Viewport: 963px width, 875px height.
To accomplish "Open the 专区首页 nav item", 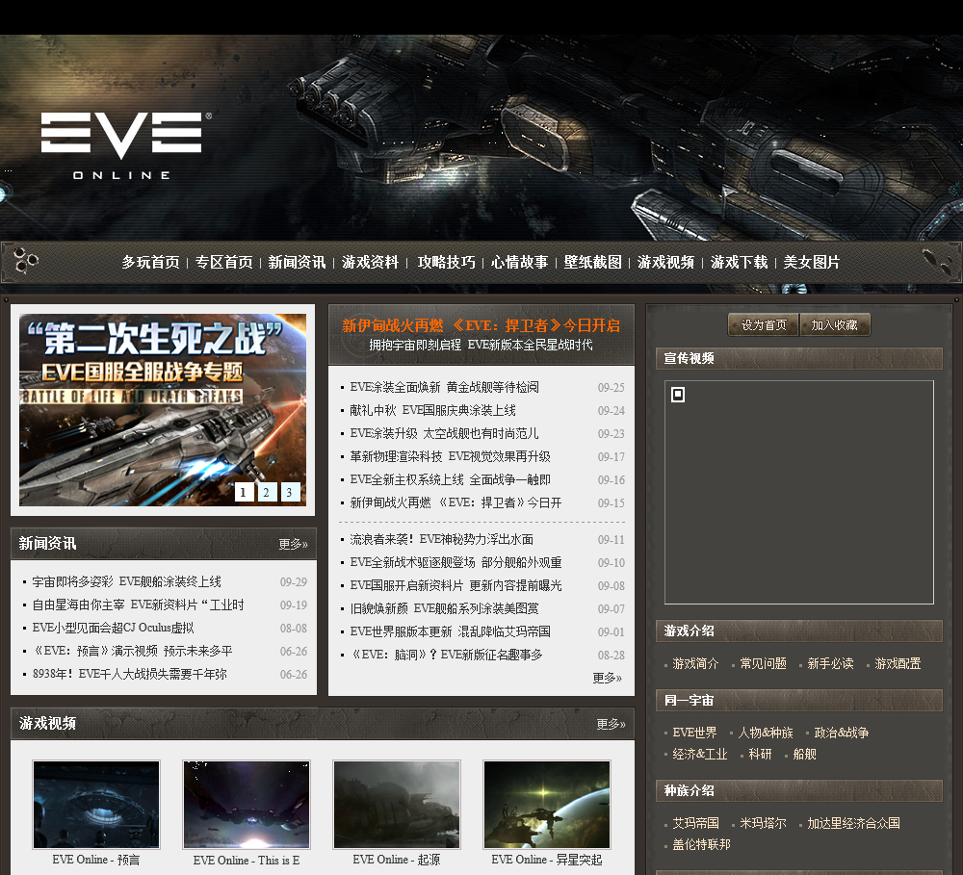I will click(x=224, y=262).
